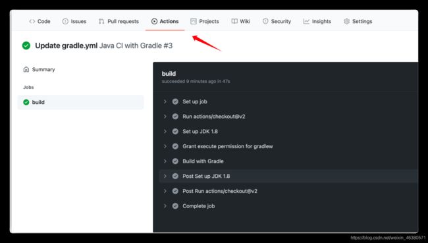
Task: Click the Complete job success checkmark
Action: [175, 206]
